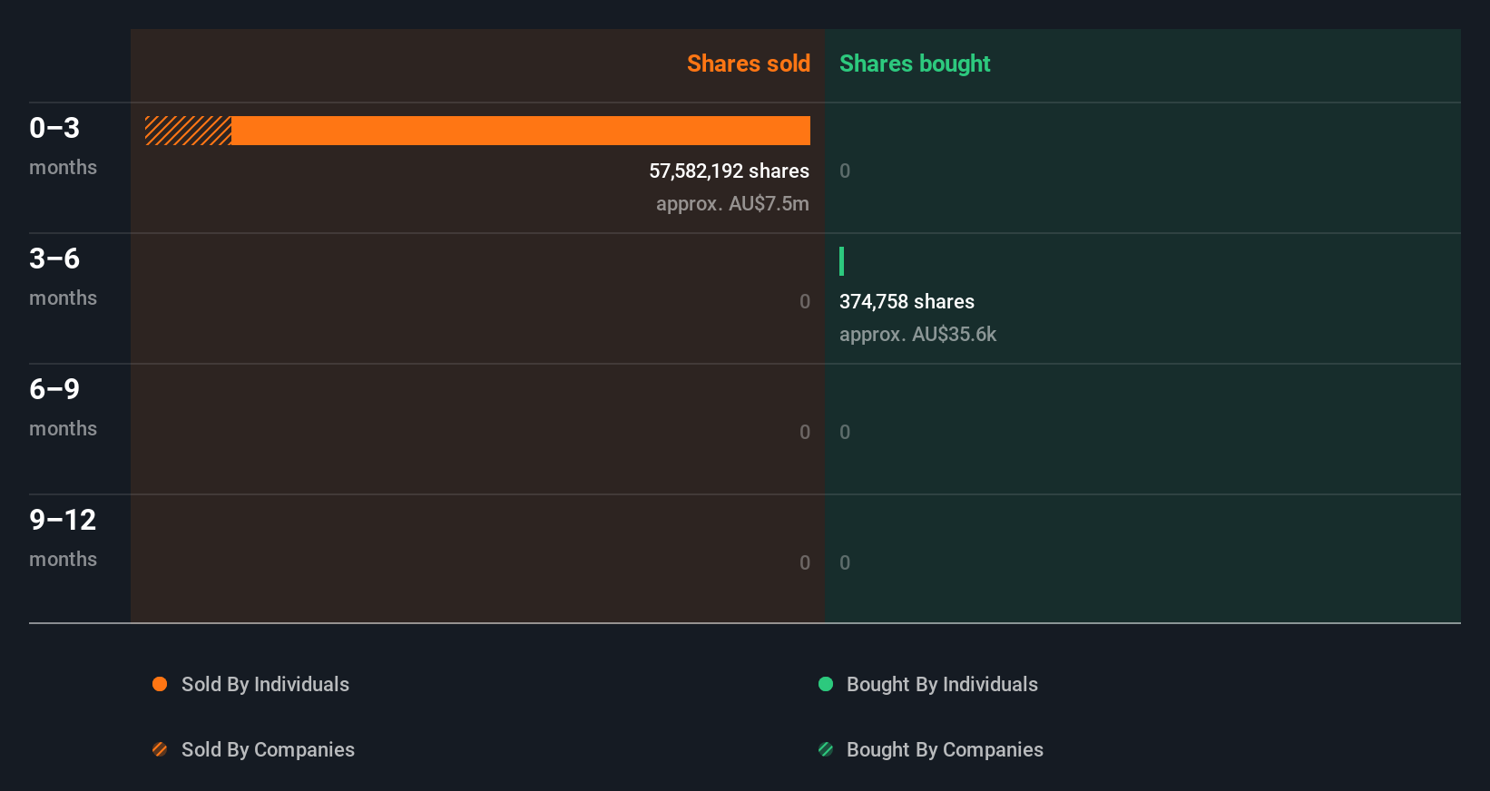The width and height of the screenshot is (1490, 791).
Task: Click the Shares sold heading
Action: [749, 63]
